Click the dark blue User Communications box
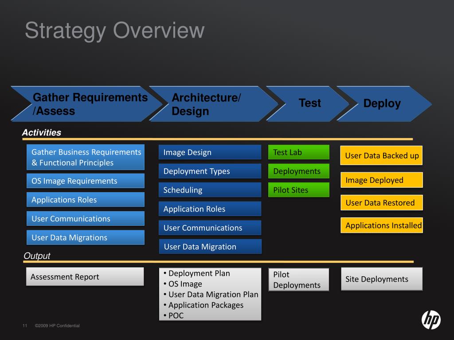454x340 pixels. (210, 228)
